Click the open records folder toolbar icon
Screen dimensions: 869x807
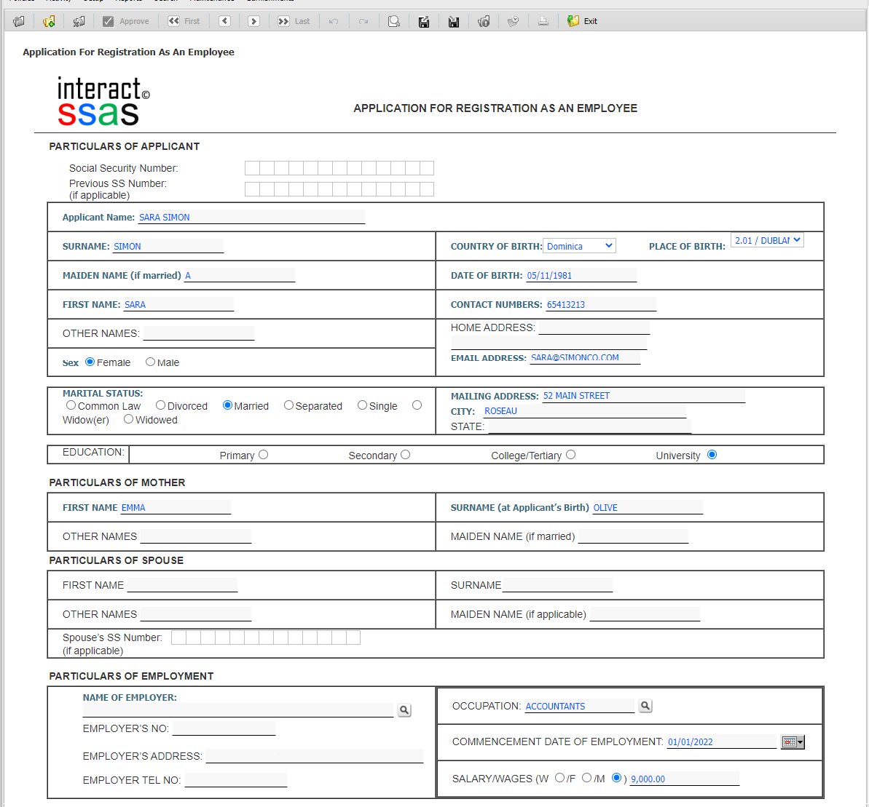pos(19,21)
